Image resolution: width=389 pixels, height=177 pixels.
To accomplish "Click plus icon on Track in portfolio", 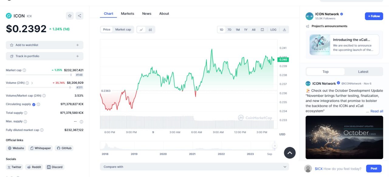I will [77, 56].
